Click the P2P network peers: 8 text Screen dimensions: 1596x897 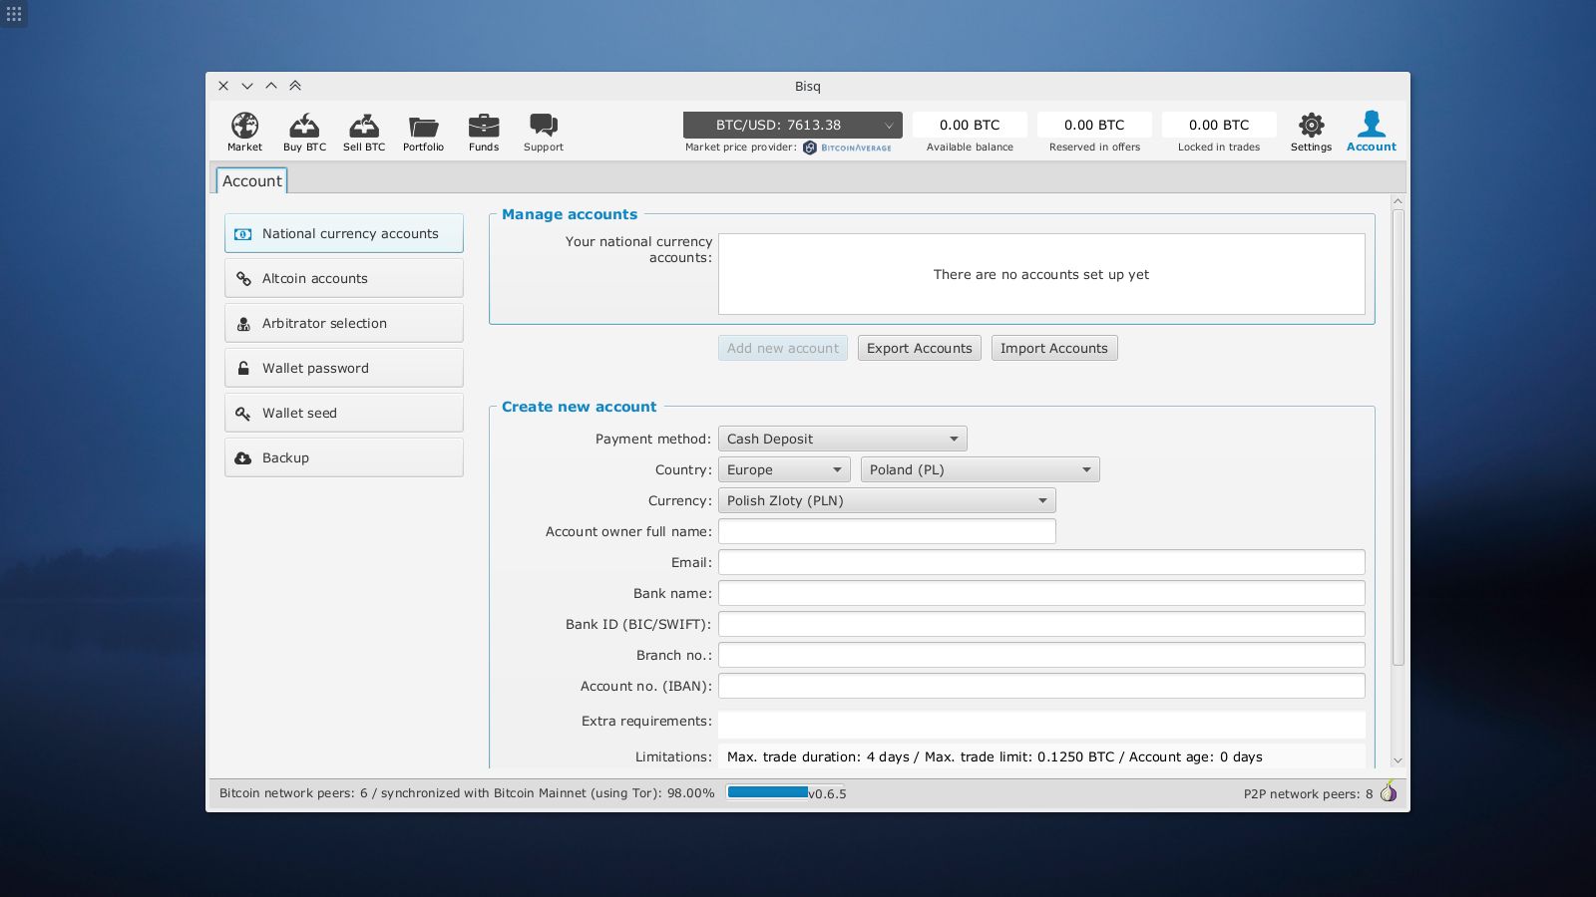(1308, 794)
